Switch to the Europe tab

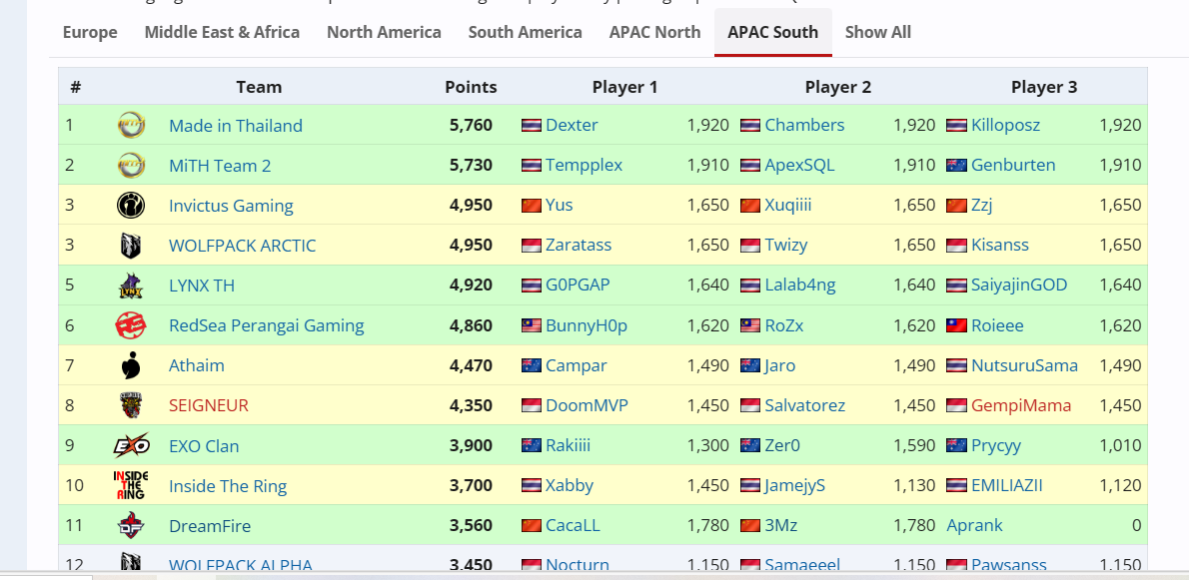tap(90, 32)
